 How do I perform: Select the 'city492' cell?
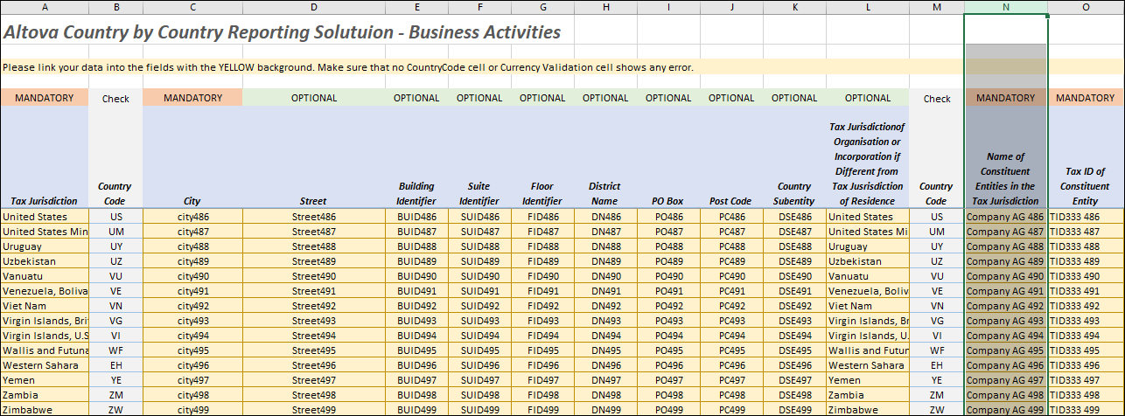[192, 306]
